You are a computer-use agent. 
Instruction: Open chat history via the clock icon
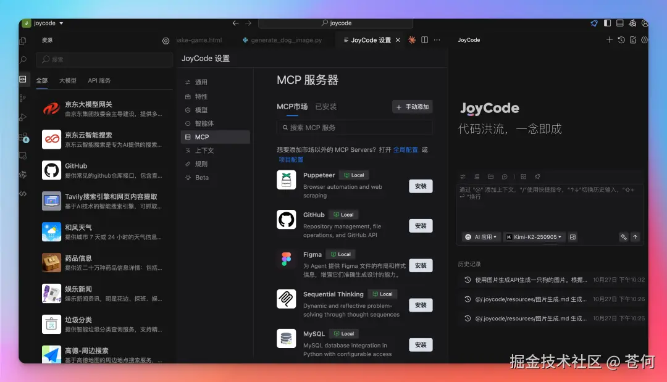coord(621,39)
